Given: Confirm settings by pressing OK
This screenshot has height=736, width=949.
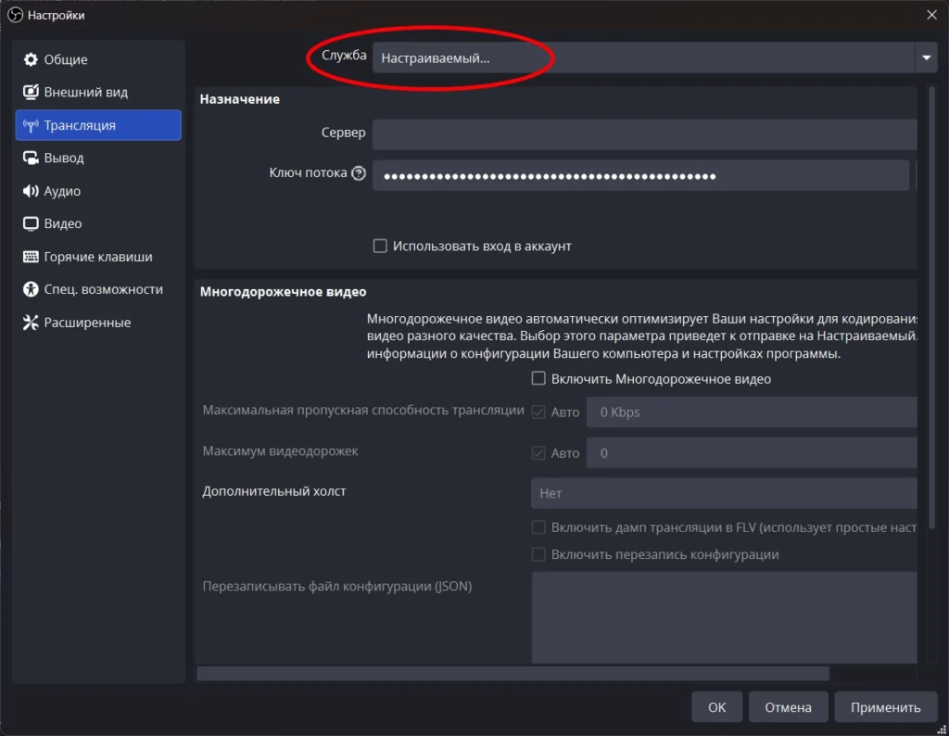Looking at the screenshot, I should coord(716,706).
